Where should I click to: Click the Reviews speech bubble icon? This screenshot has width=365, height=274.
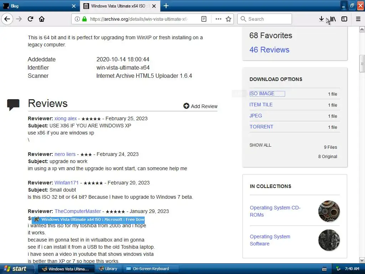(x=13, y=105)
